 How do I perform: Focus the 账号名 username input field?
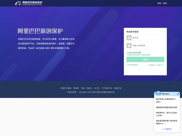148,38
